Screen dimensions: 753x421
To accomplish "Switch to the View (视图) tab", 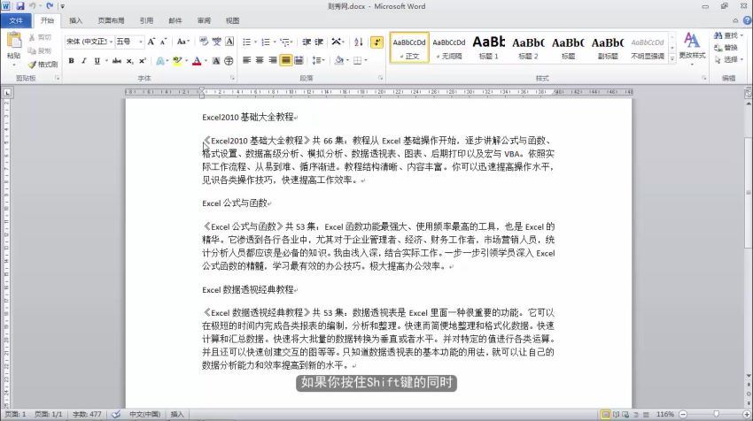I will coord(232,20).
